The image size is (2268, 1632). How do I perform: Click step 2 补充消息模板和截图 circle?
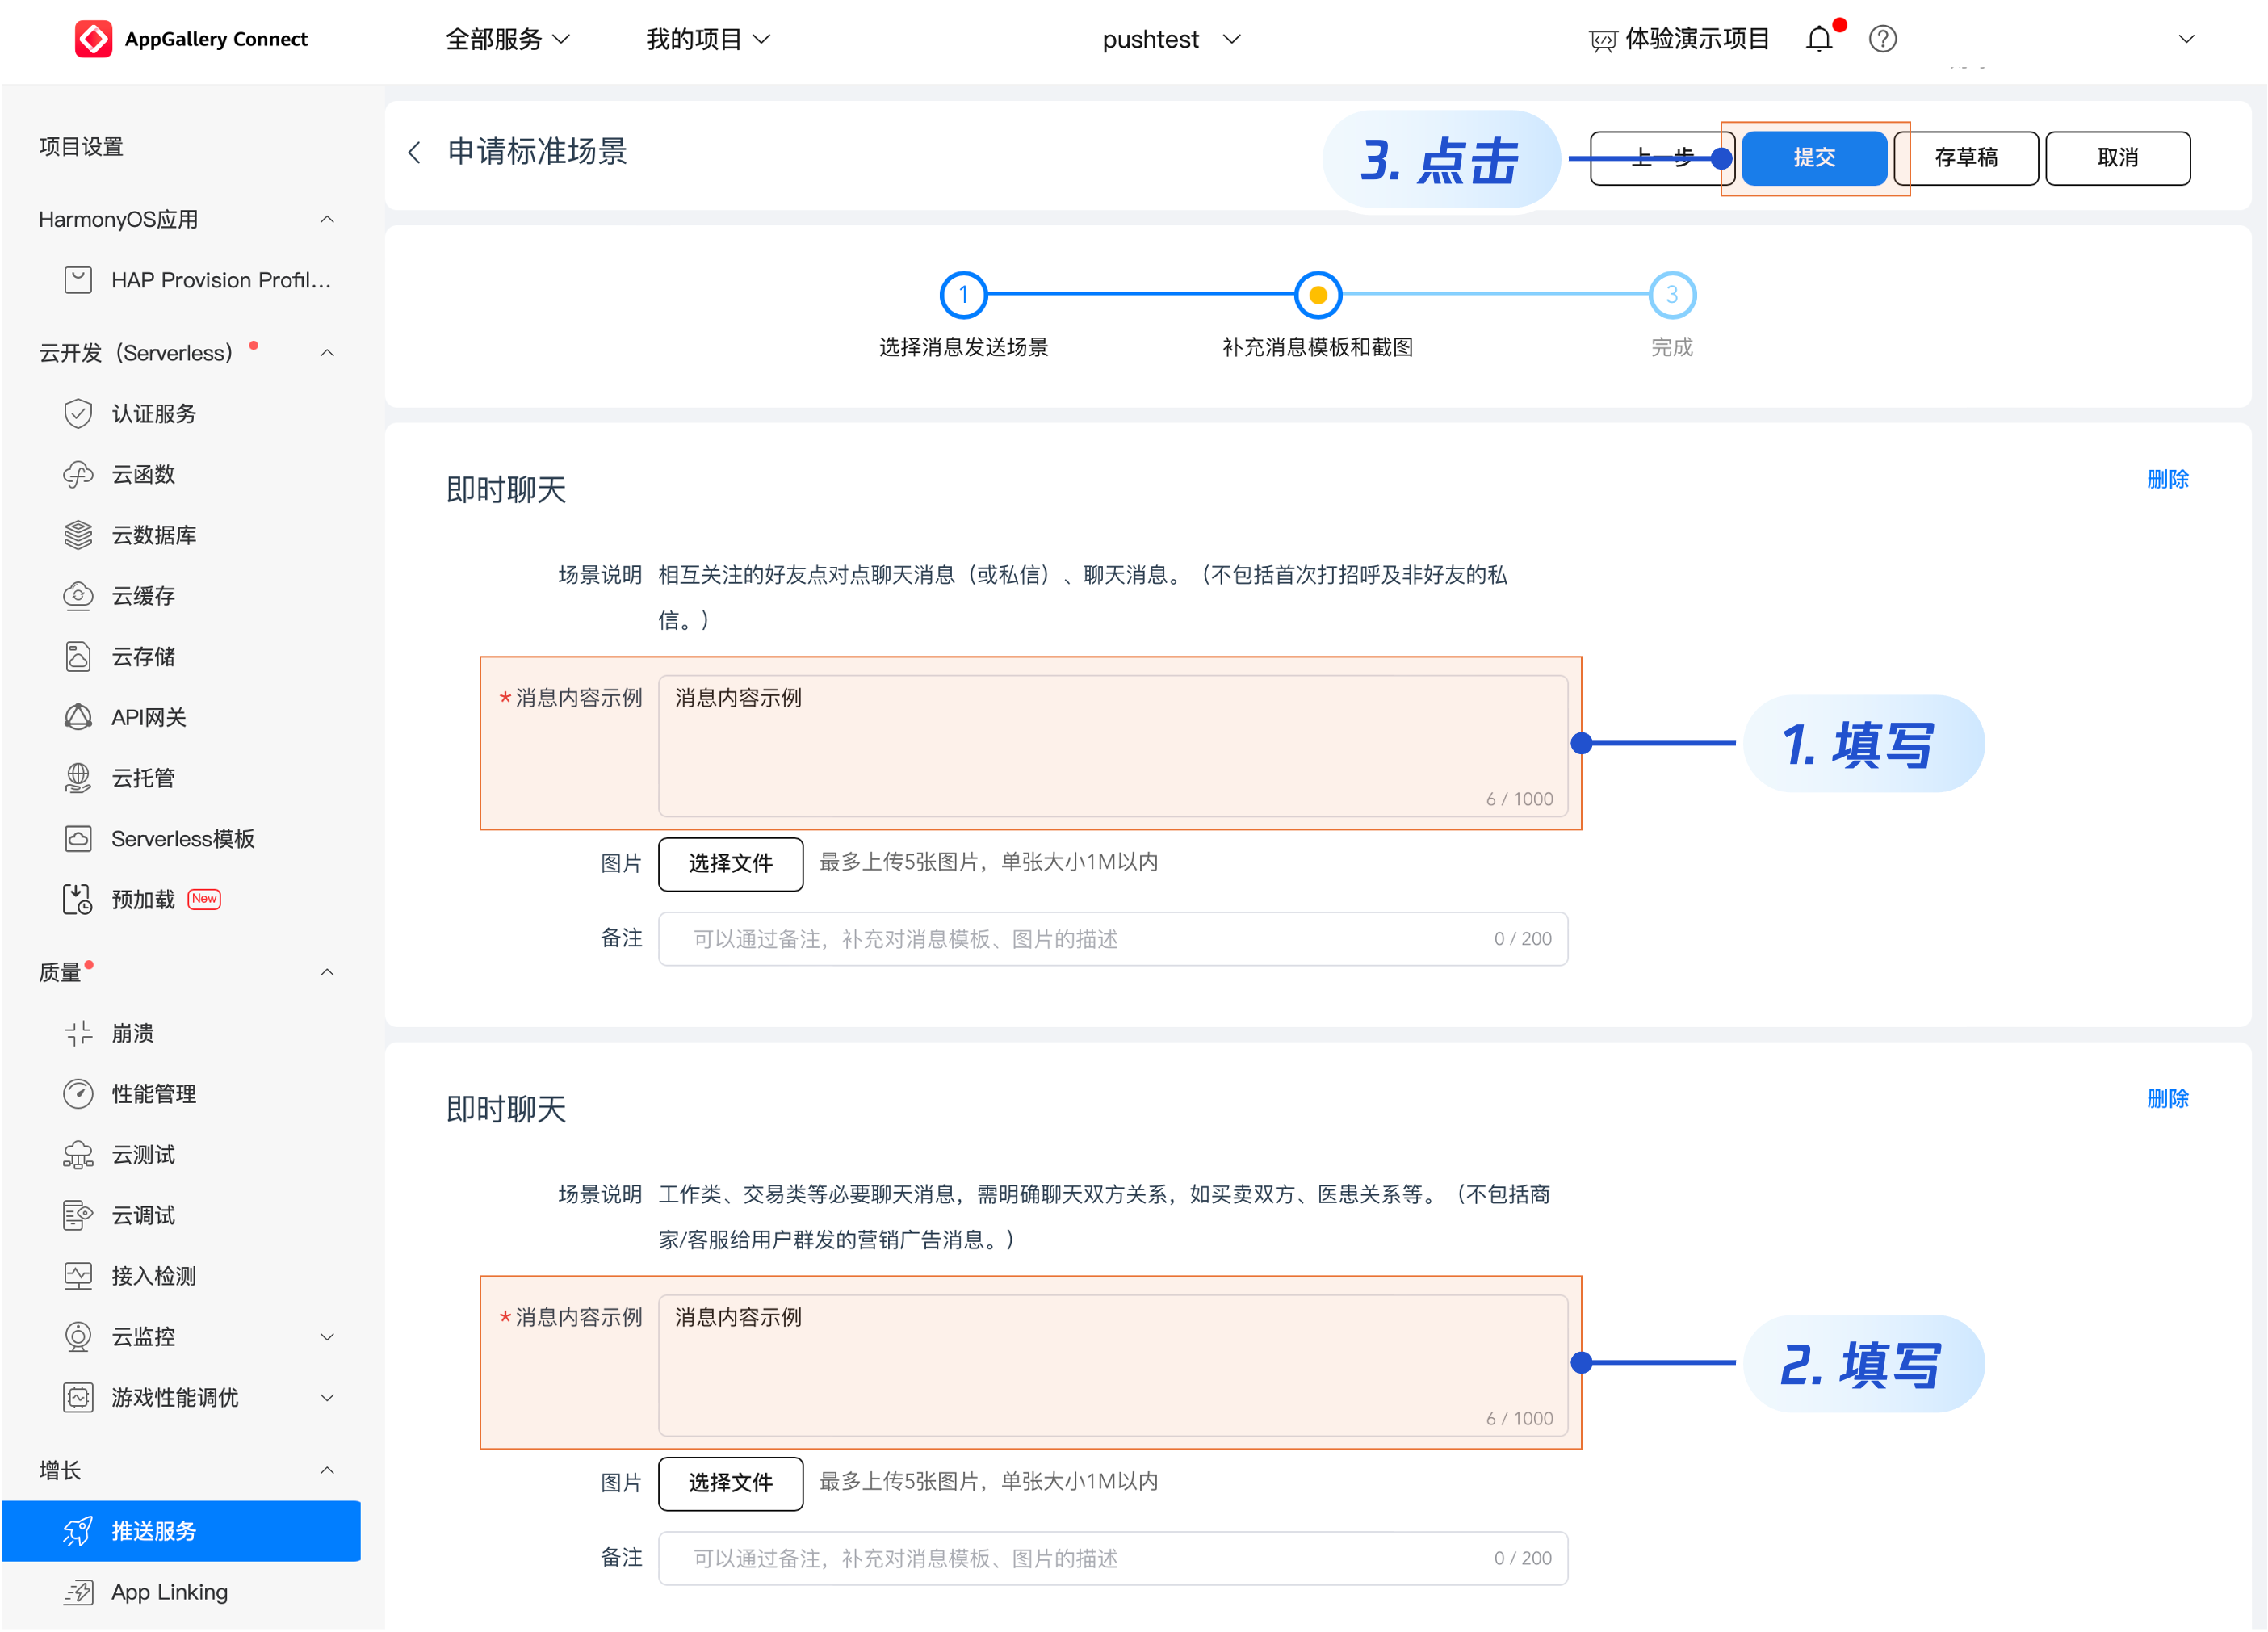coord(1317,295)
